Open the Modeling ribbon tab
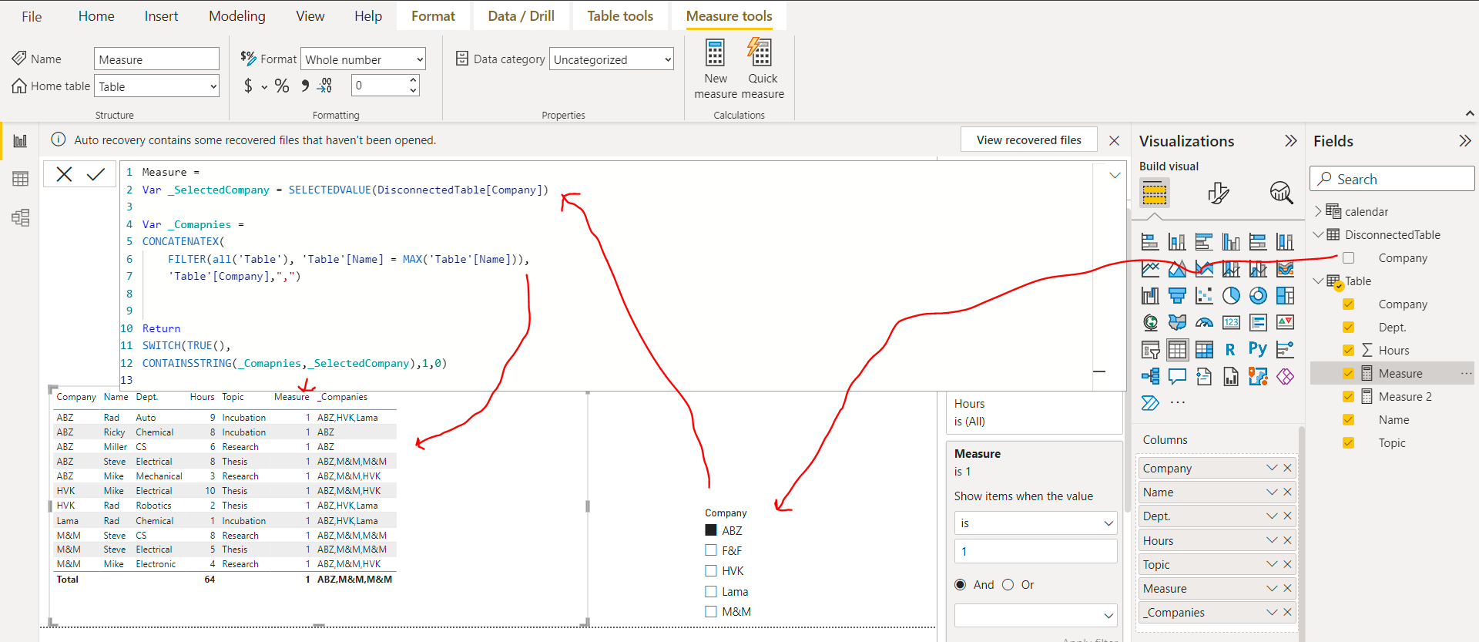 click(x=237, y=16)
